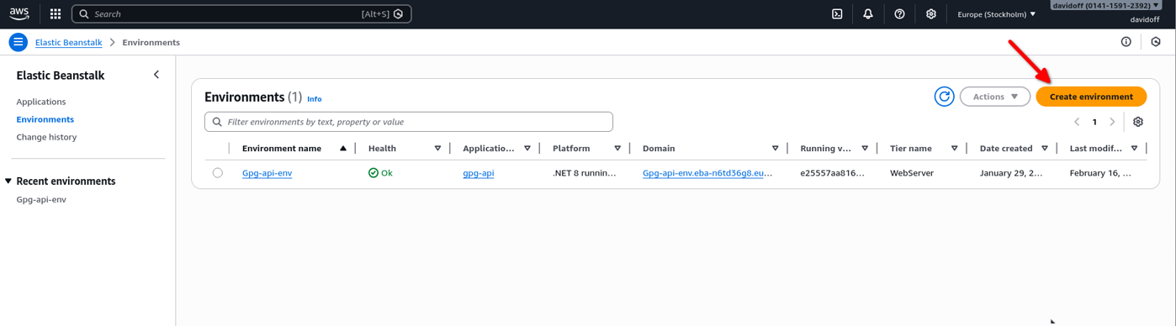Select Environments in sidebar
This screenshot has height=326, width=1176.
45,119
